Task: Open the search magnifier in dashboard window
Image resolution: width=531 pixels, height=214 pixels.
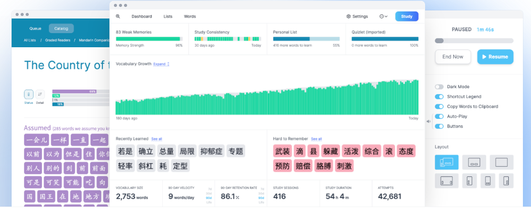Action: pyautogui.click(x=118, y=16)
